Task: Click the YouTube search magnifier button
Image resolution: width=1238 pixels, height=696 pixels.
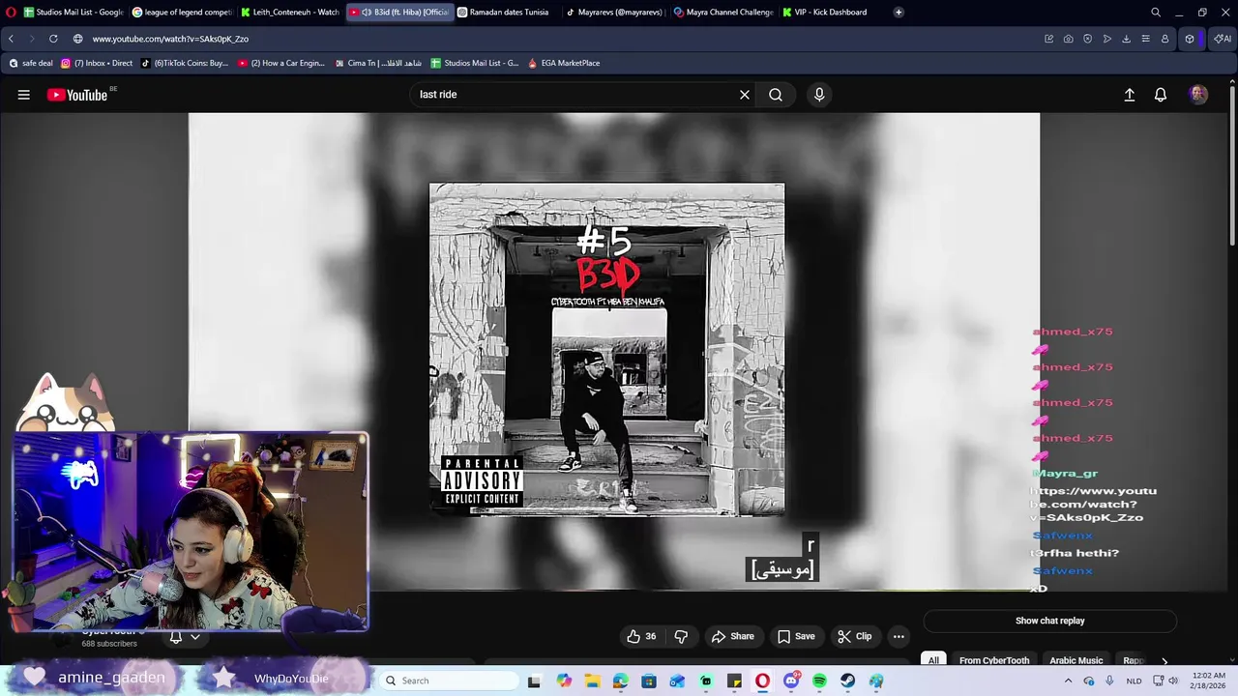Action: tap(776, 95)
